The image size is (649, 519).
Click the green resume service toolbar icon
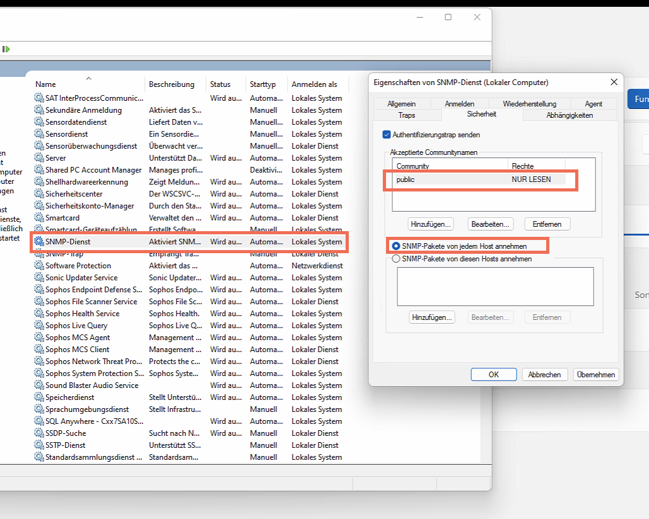coord(6,49)
